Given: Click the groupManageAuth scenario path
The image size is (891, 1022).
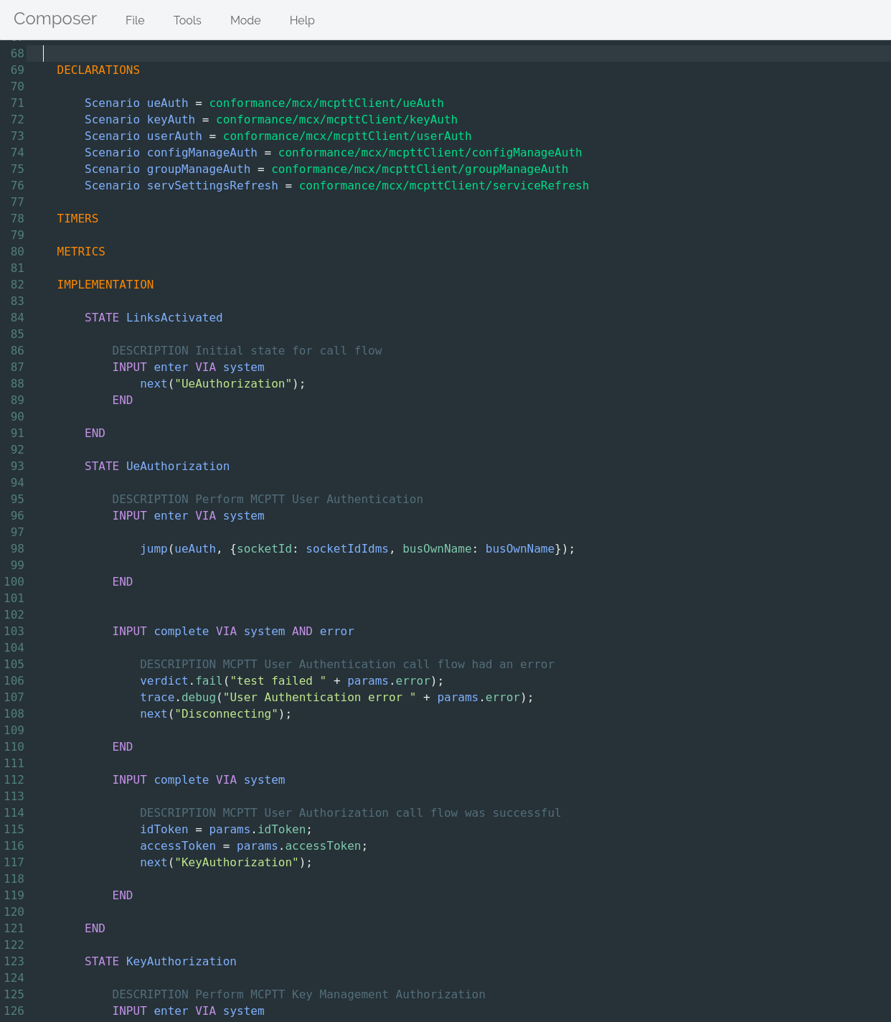Looking at the screenshot, I should coord(420,169).
